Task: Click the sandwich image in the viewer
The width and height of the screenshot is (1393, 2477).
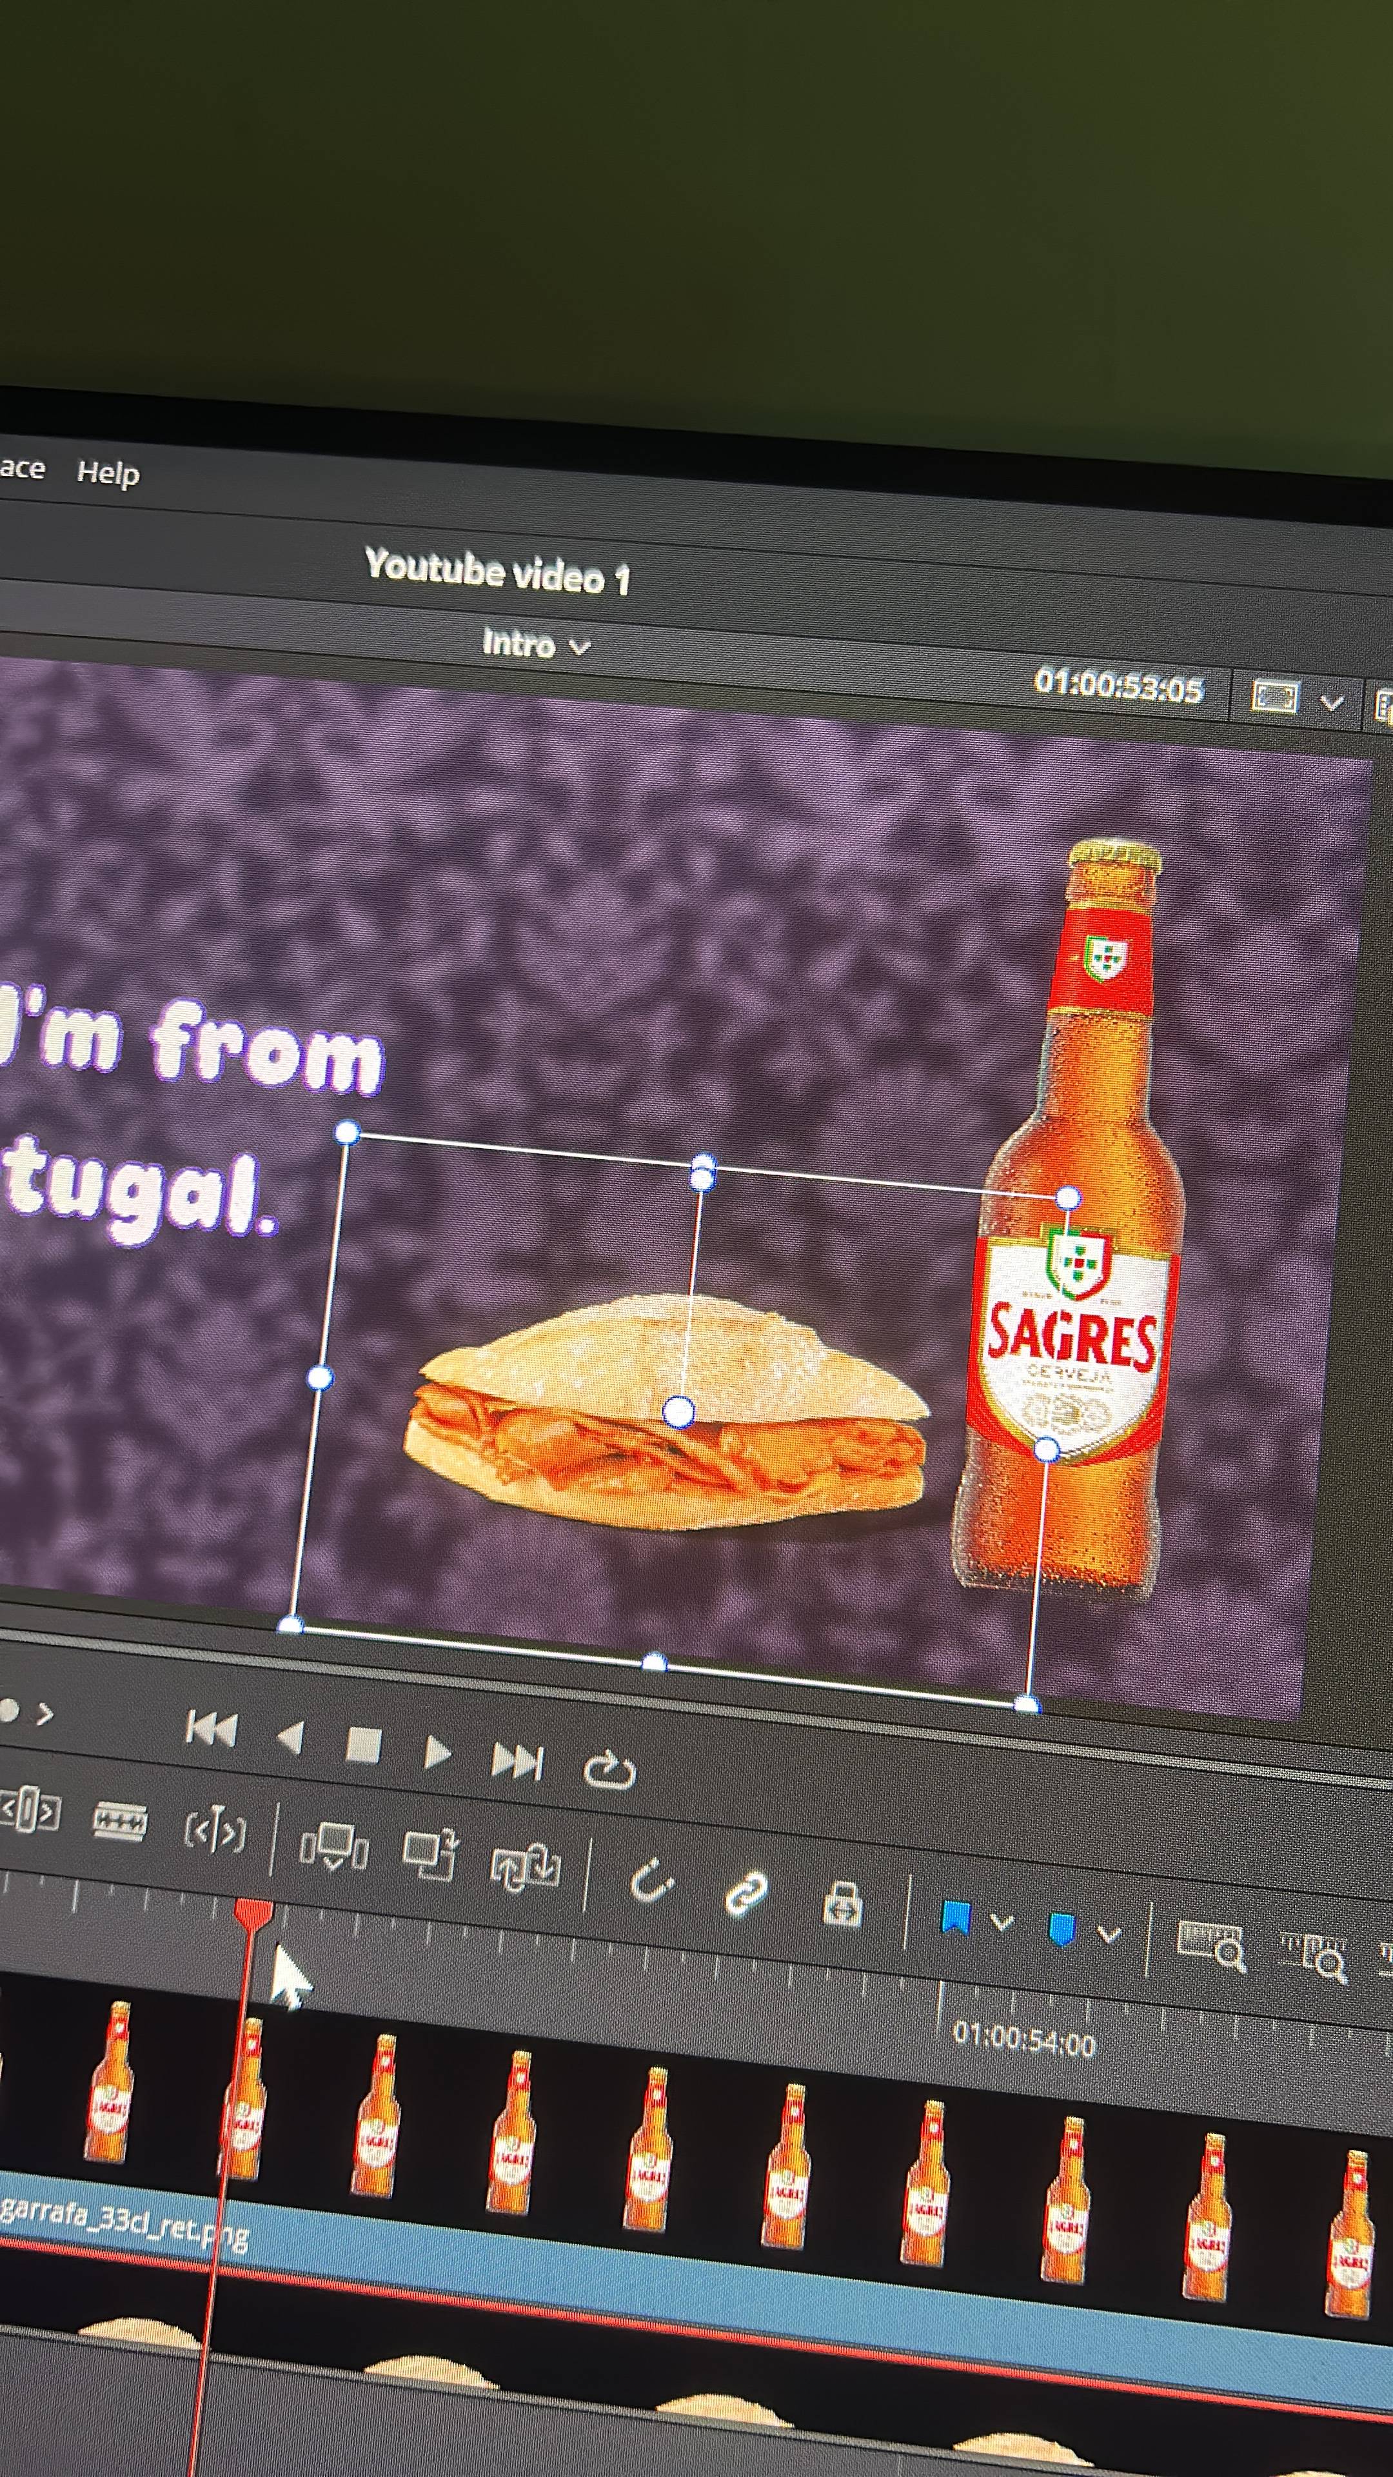Action: (667, 1411)
